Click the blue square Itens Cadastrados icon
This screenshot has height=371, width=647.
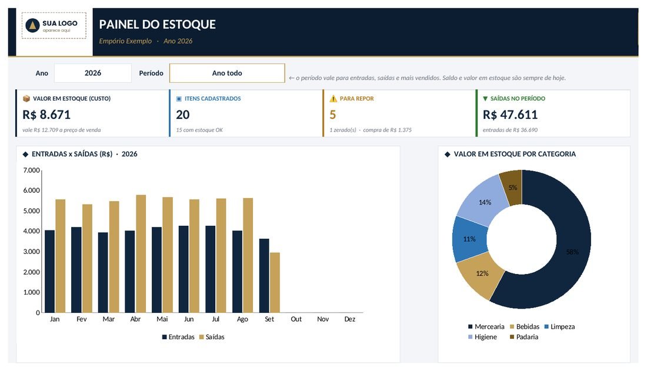tap(179, 99)
